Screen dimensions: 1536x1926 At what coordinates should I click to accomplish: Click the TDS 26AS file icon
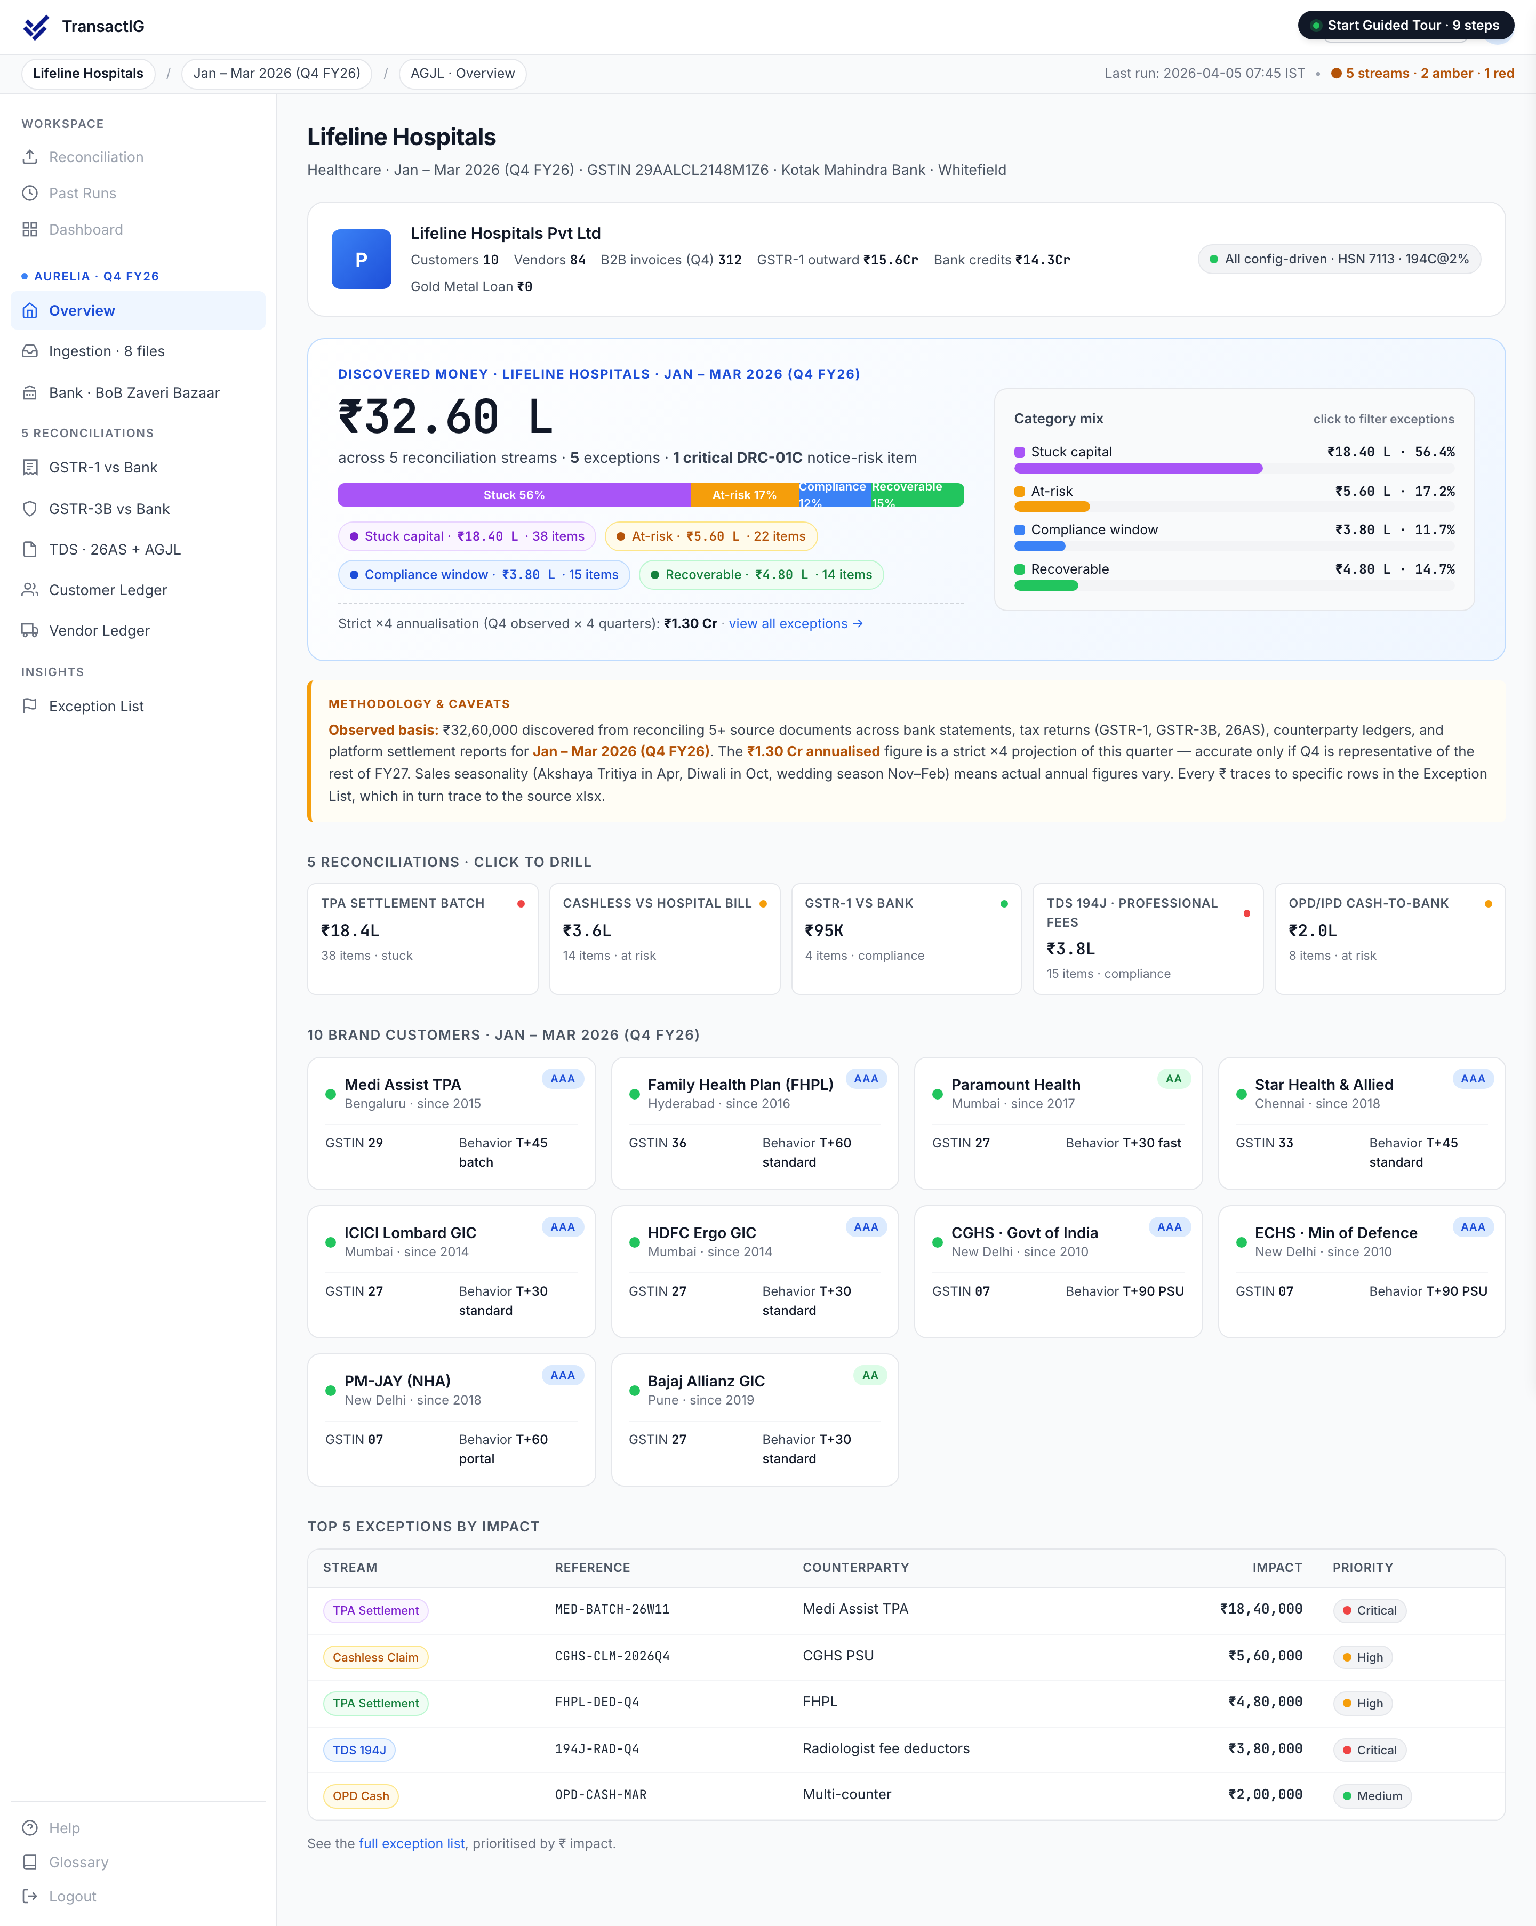tap(29, 549)
